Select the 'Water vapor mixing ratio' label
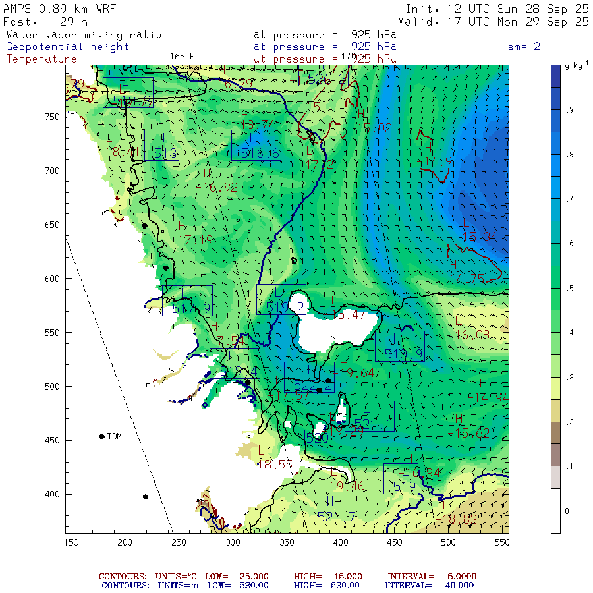 coord(84,35)
